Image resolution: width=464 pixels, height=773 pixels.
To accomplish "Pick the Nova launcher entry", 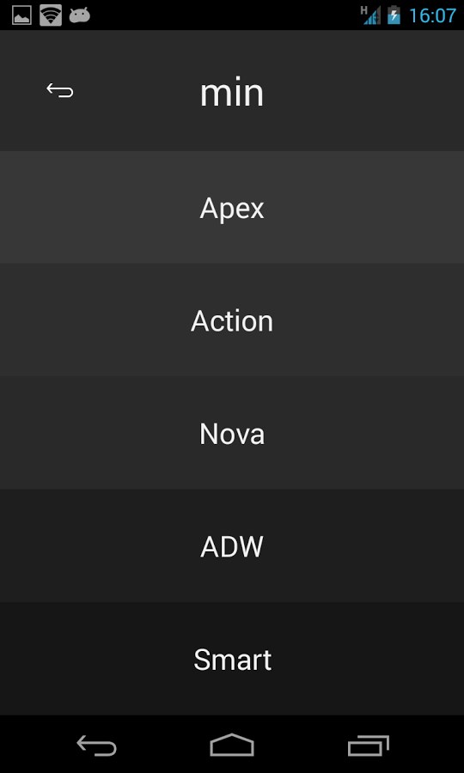I will [232, 433].
